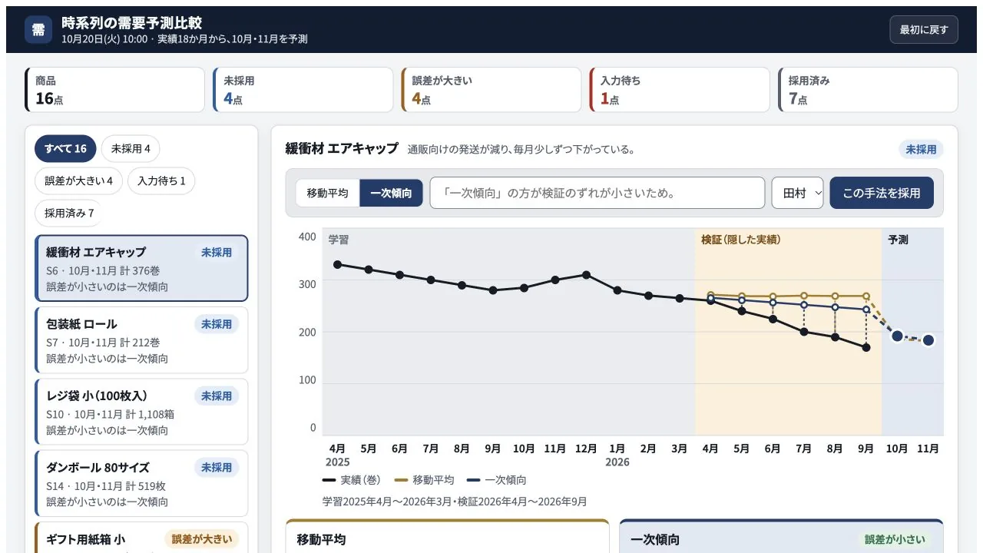
Task: Click the この手法を採用 button
Action: (882, 193)
